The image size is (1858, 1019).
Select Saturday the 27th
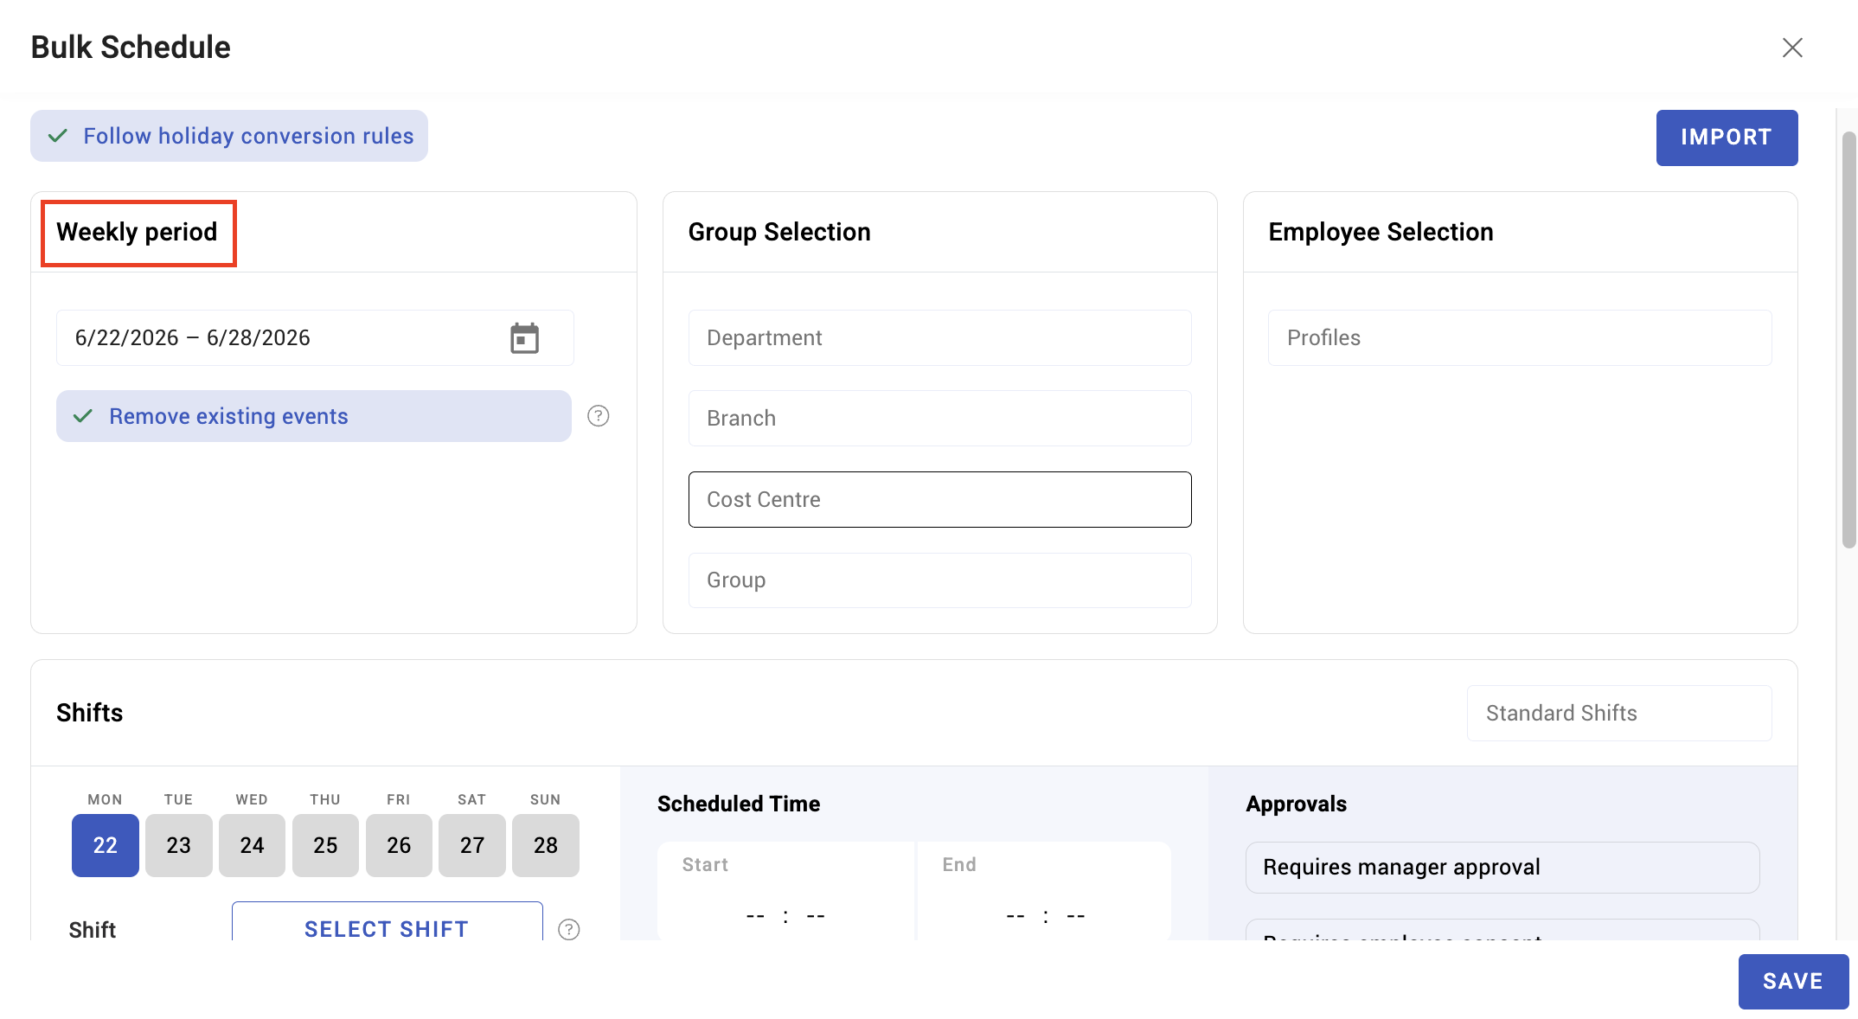click(472, 845)
